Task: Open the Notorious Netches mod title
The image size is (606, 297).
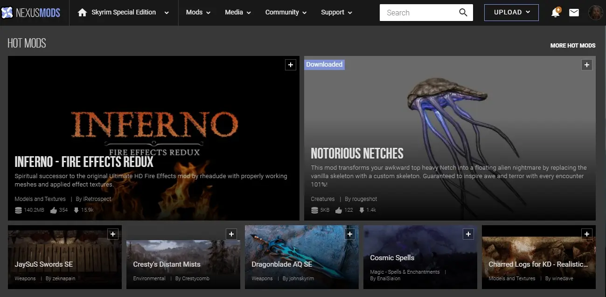Action: pos(357,153)
